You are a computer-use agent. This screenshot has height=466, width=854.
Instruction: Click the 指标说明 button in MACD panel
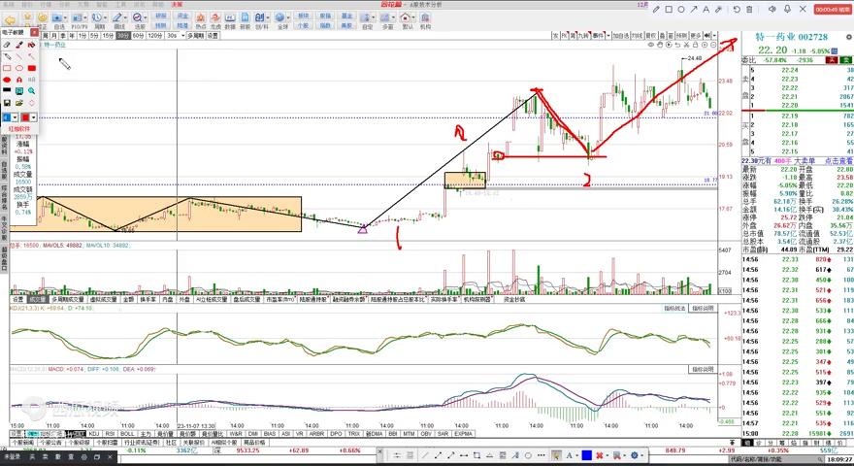pos(703,369)
